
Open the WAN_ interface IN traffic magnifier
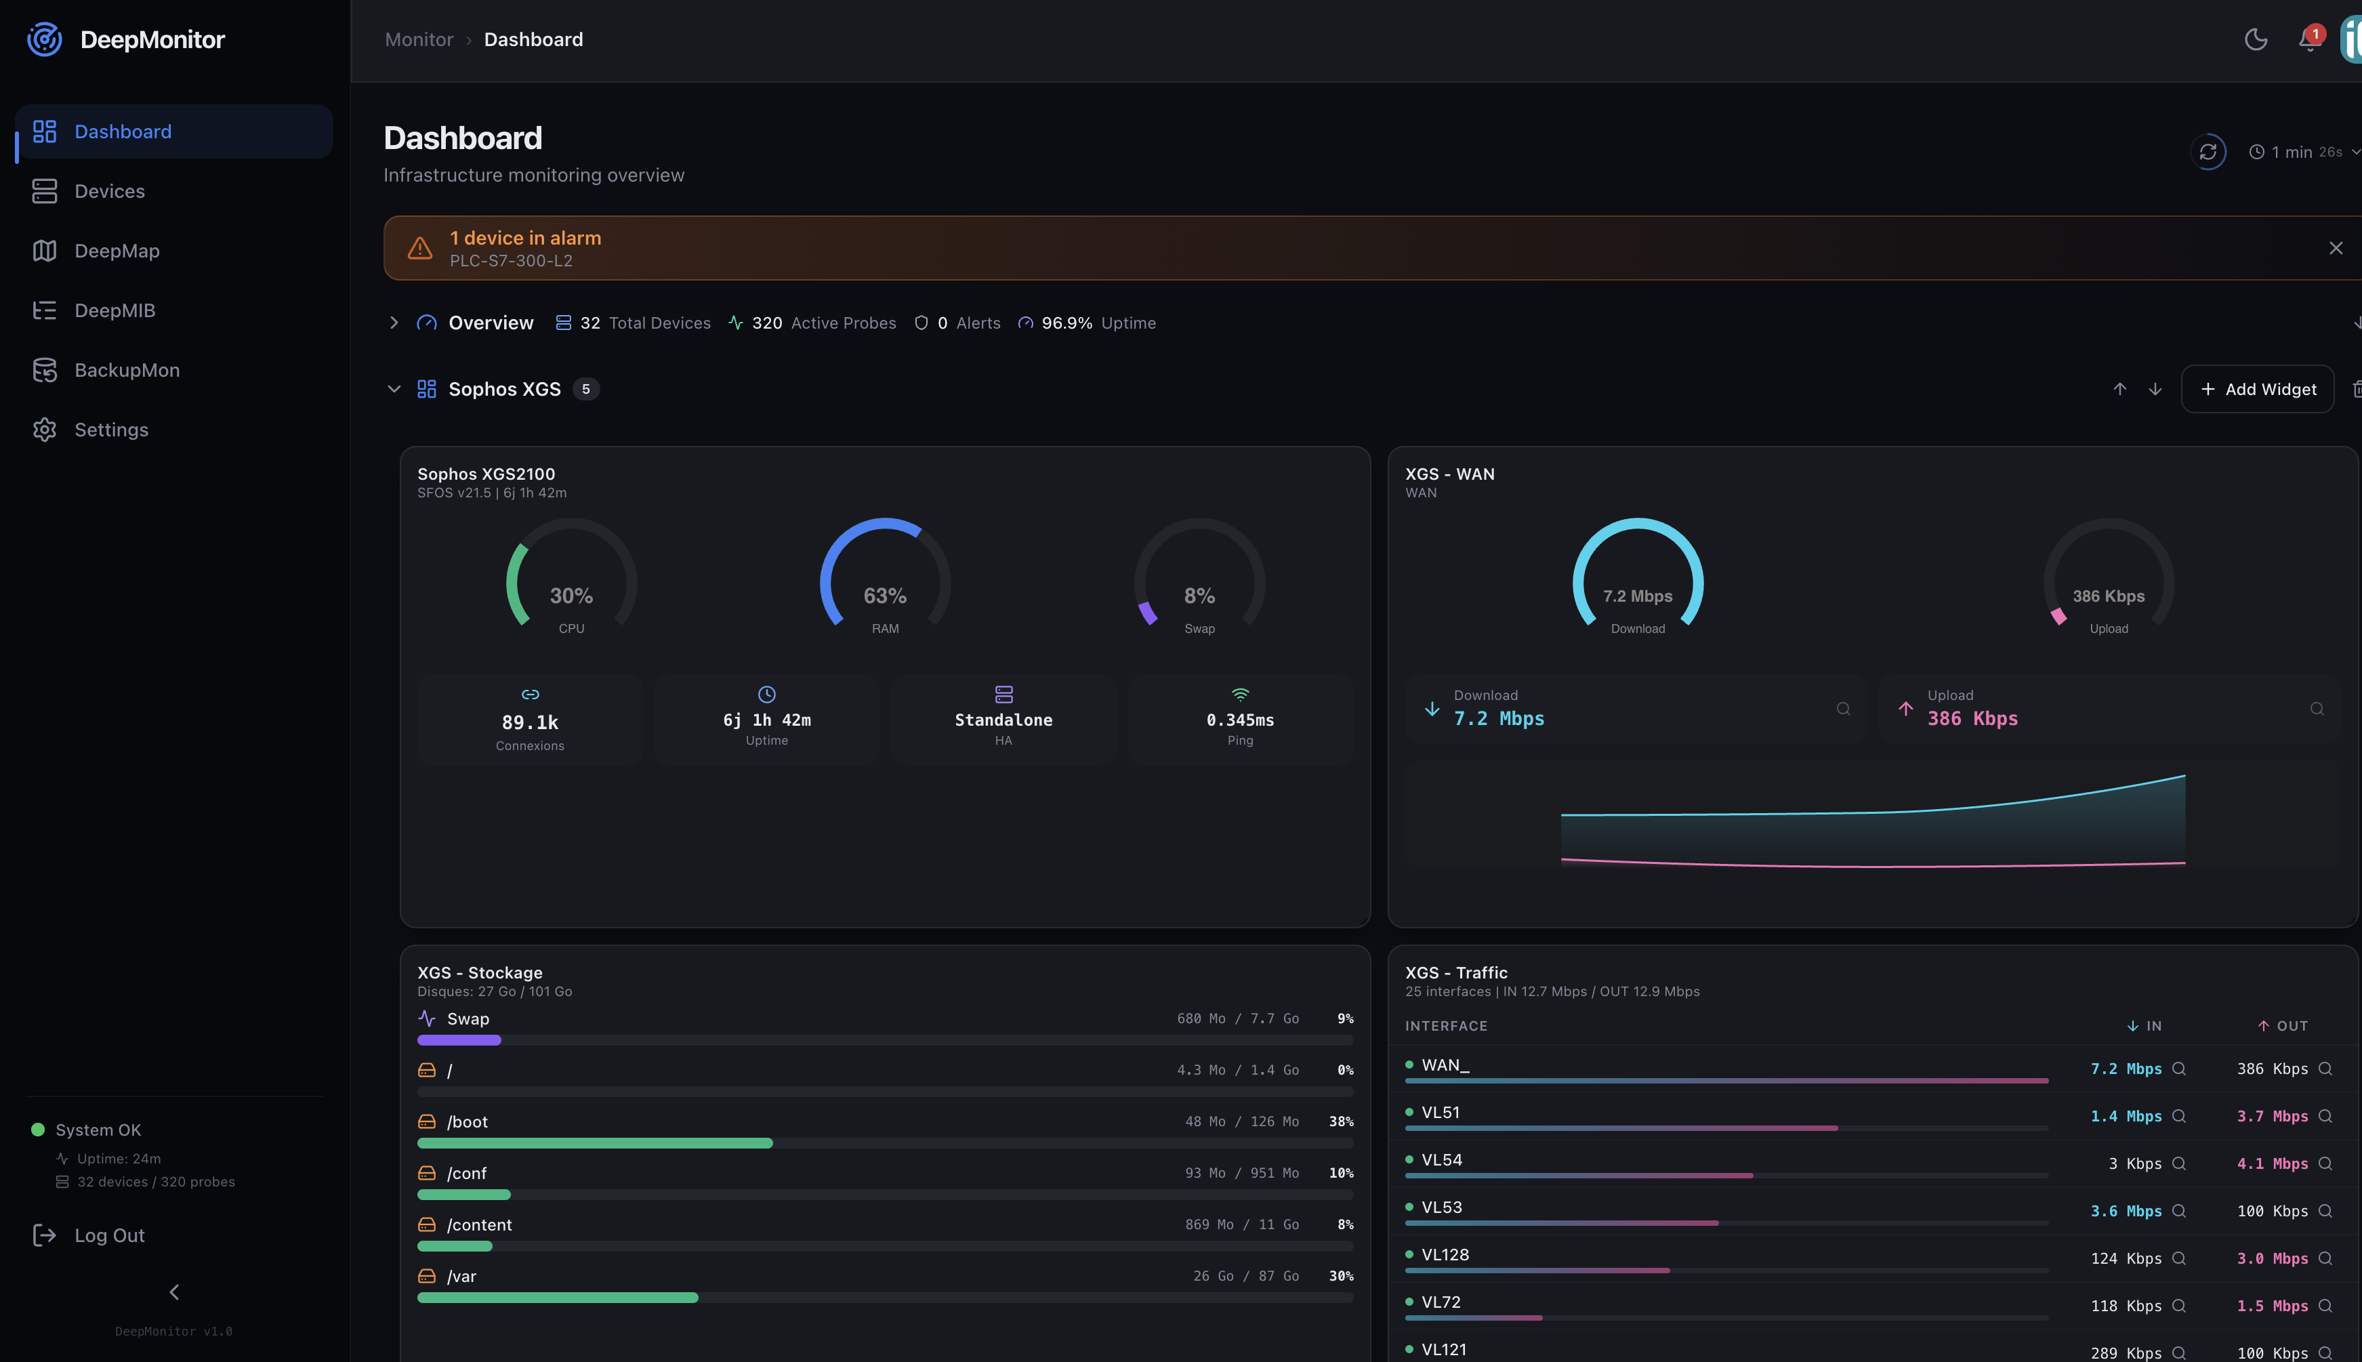(x=2179, y=1069)
